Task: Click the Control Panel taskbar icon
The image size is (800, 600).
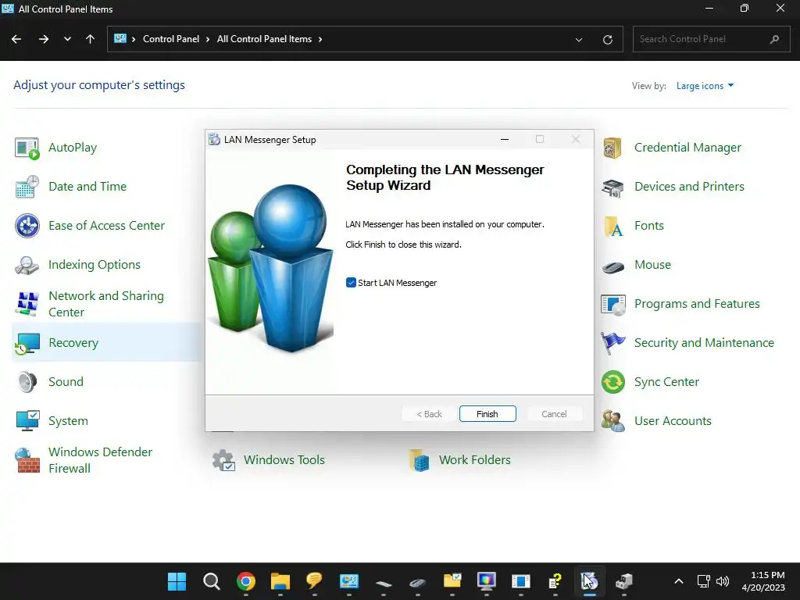Action: click(349, 581)
